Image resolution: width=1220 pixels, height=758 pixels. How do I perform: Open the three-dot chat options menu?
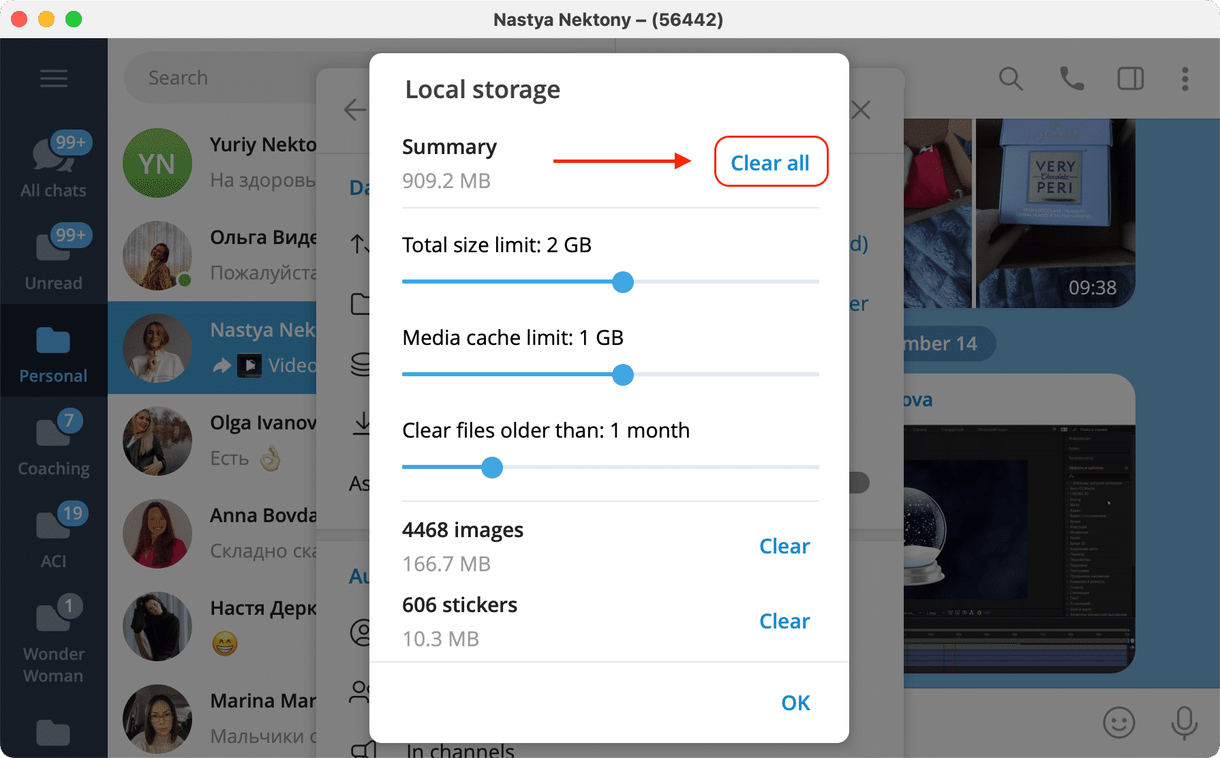pyautogui.click(x=1185, y=78)
